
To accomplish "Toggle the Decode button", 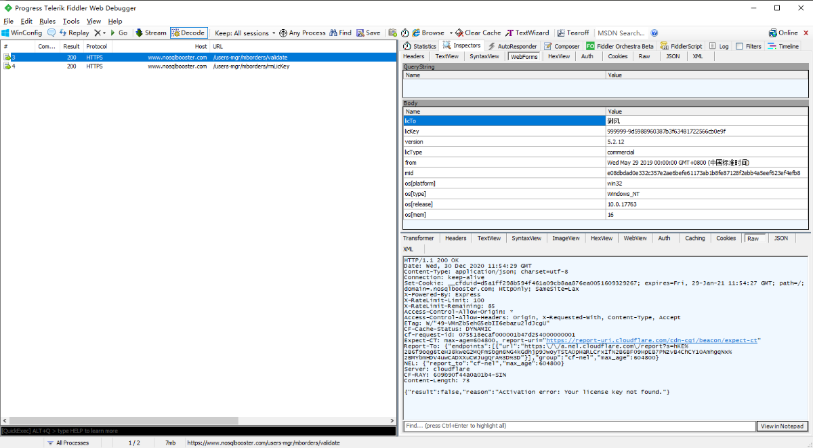I will 188,33.
